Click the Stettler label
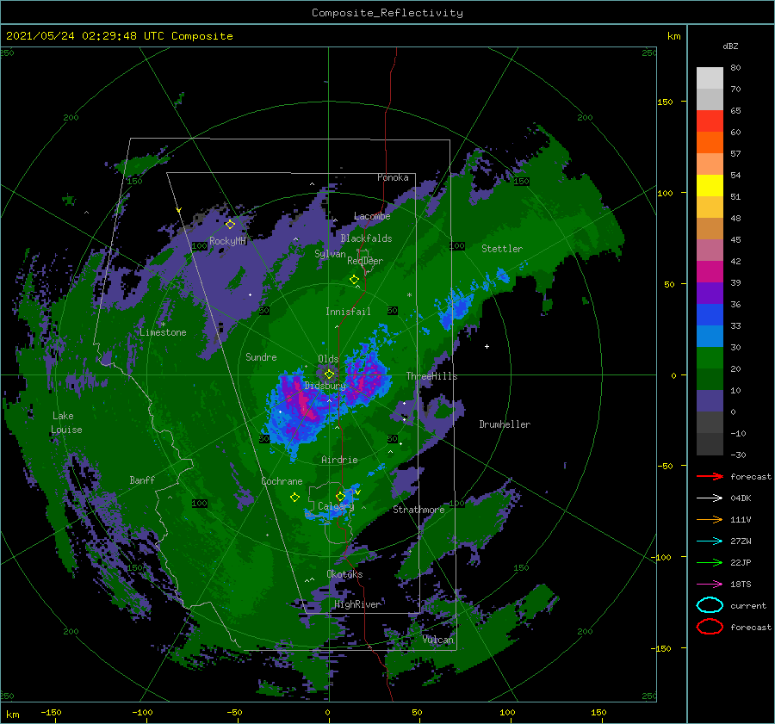Screen dimensions: 775x724 coord(502,249)
